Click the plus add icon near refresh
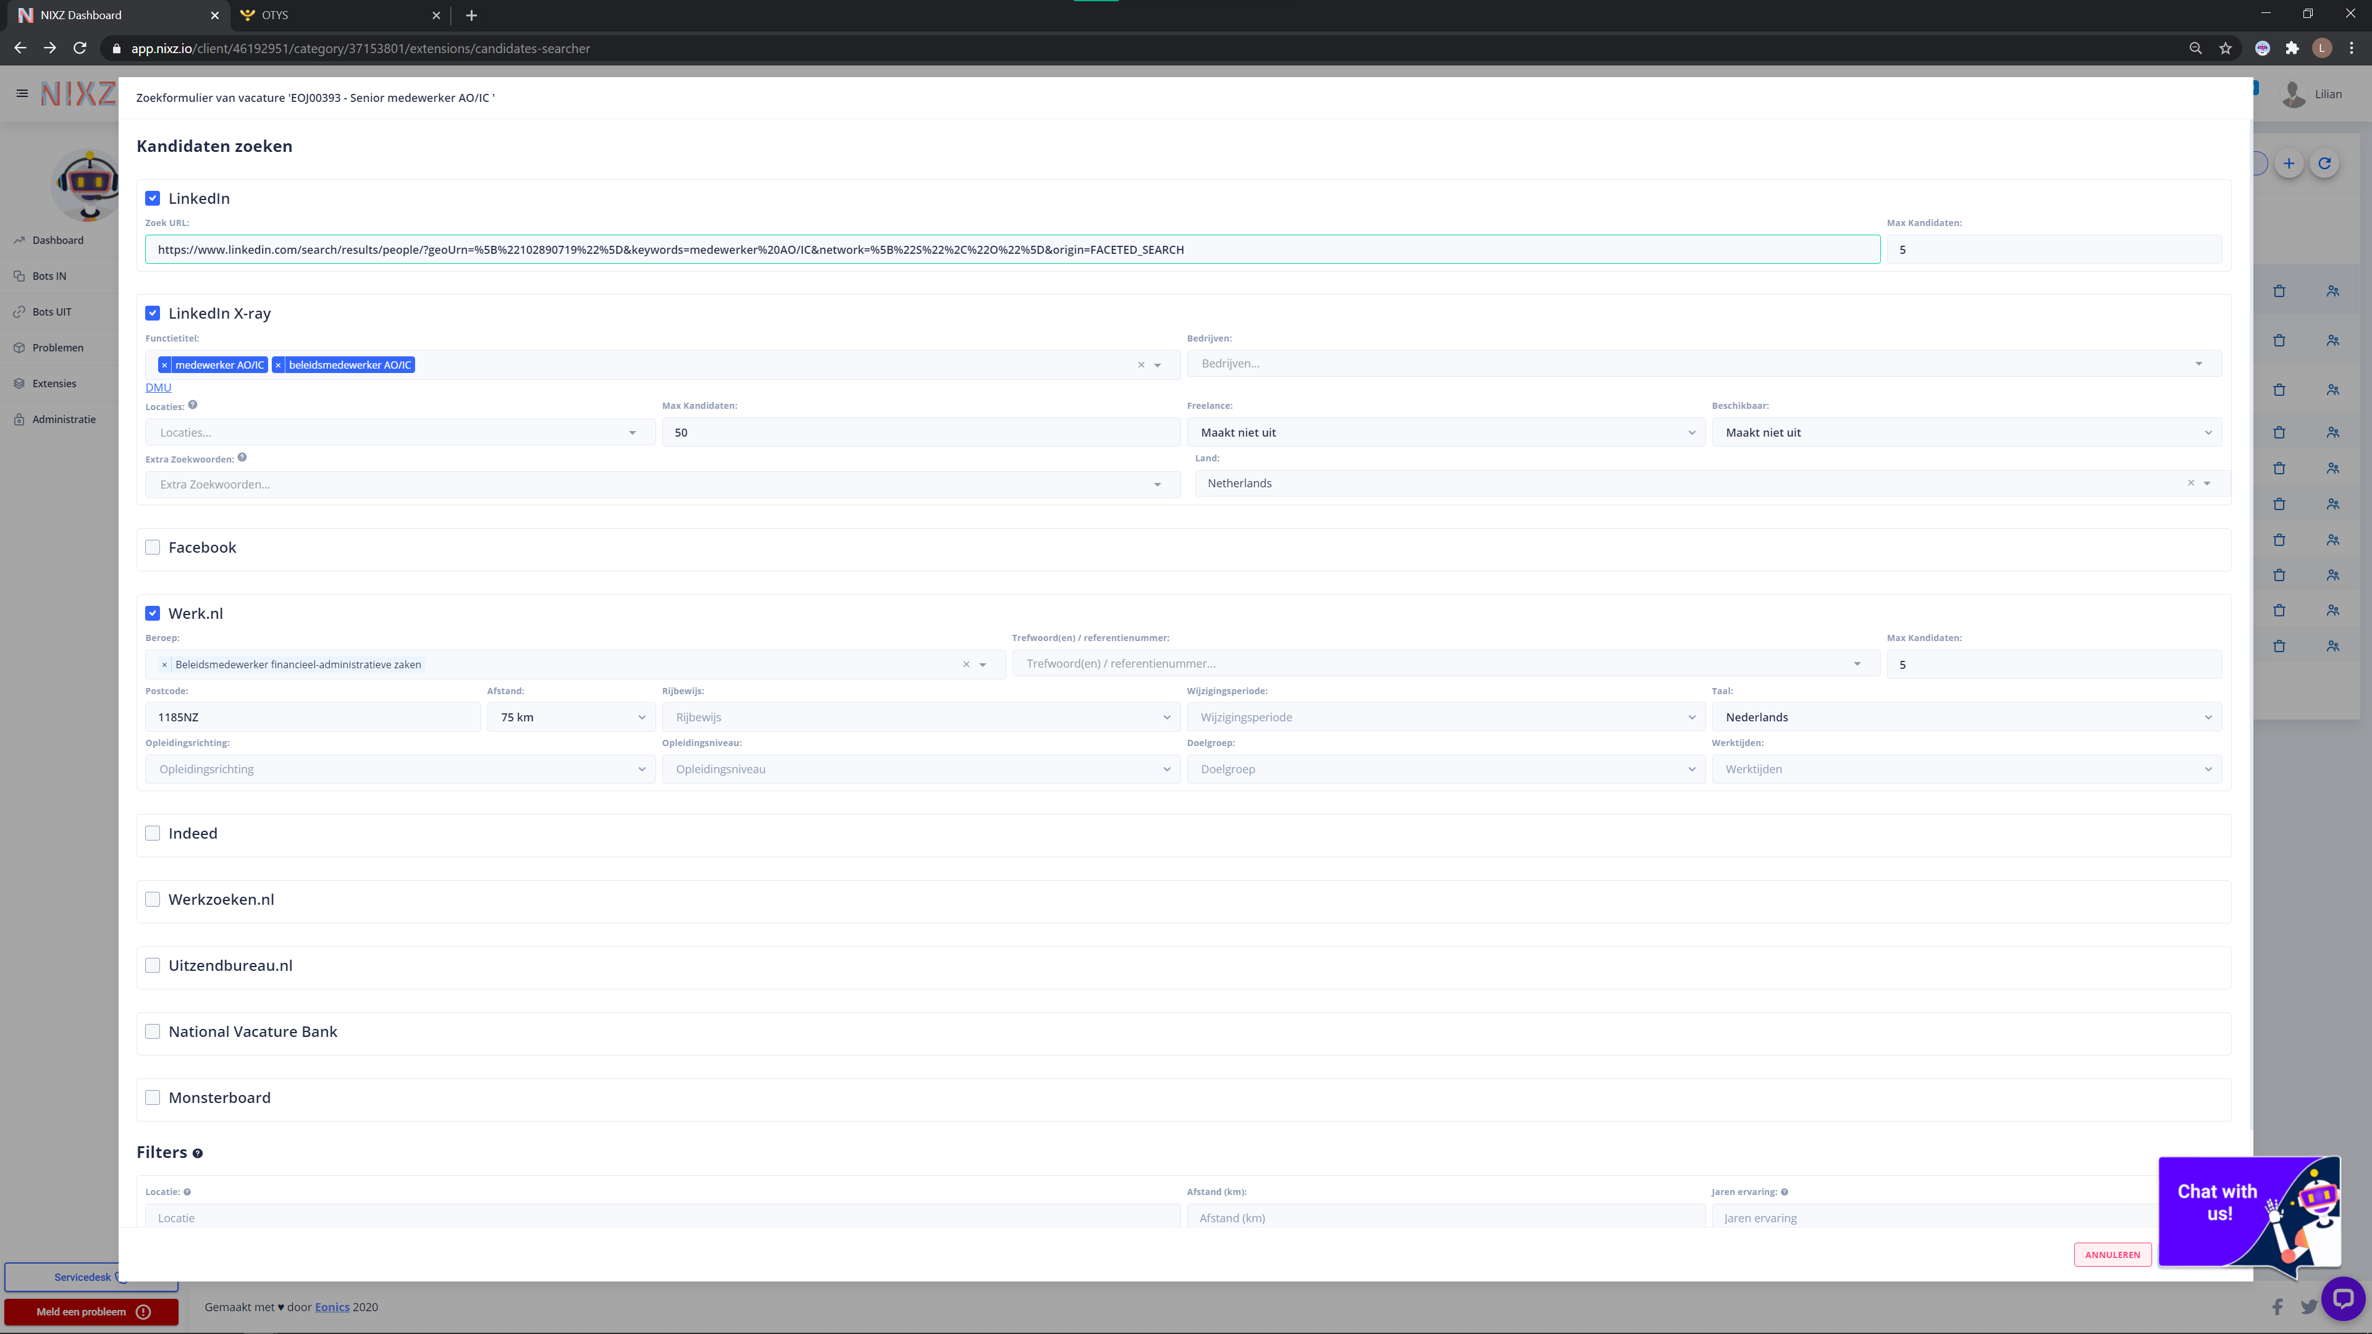 pos(2288,164)
